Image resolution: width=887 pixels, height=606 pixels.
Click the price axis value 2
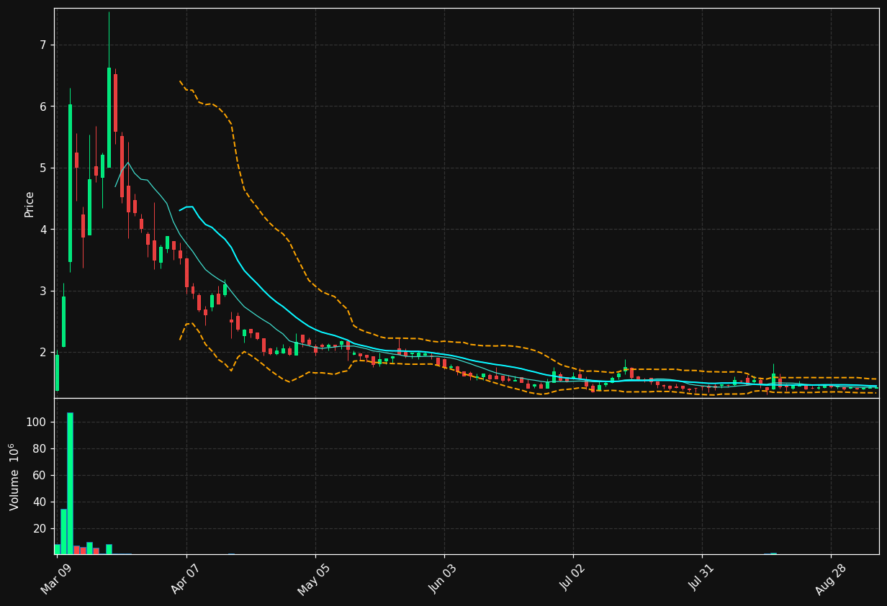[x=42, y=353]
